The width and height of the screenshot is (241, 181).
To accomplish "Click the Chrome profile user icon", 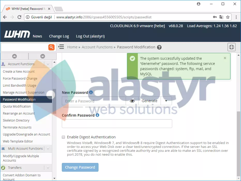I will [199, 4].
